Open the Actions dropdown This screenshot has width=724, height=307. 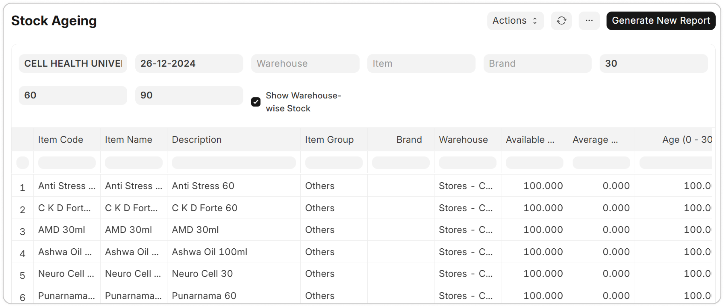pos(515,21)
